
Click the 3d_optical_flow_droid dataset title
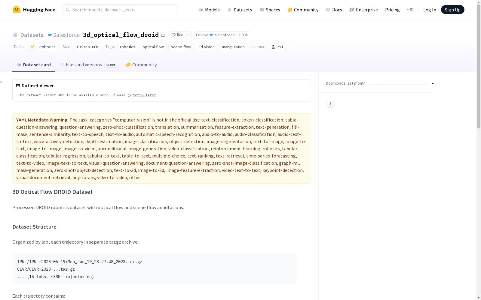(121, 35)
